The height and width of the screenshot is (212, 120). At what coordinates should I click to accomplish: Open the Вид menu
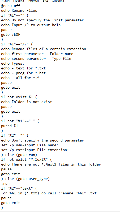click(x=45, y=1)
